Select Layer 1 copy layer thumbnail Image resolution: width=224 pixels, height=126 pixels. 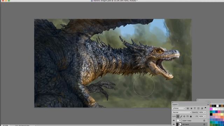coord(179,120)
